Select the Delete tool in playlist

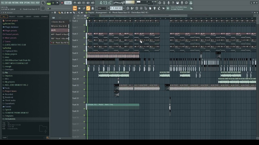pyautogui.click(x=65, y=13)
